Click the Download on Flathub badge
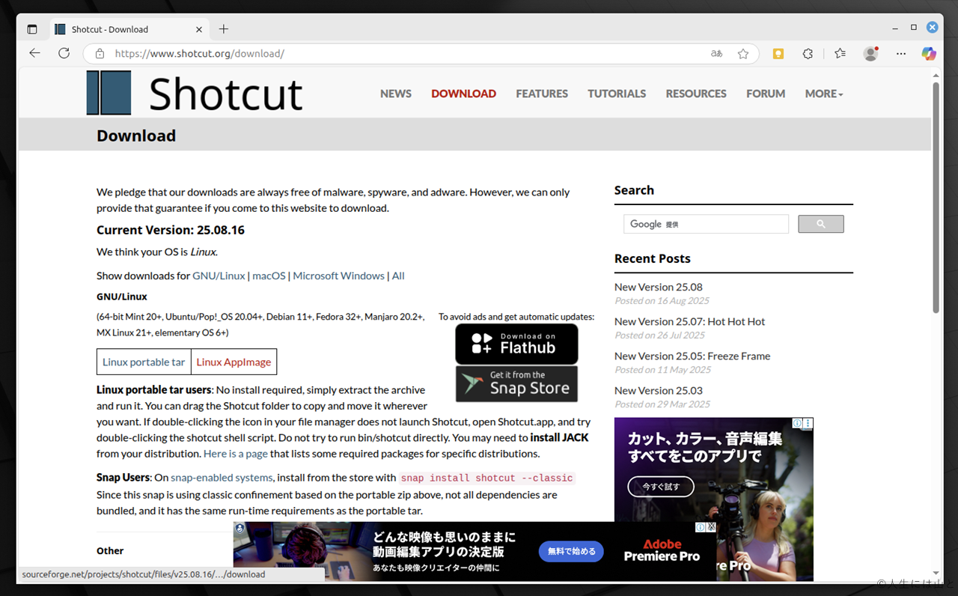This screenshot has width=958, height=596. point(516,344)
